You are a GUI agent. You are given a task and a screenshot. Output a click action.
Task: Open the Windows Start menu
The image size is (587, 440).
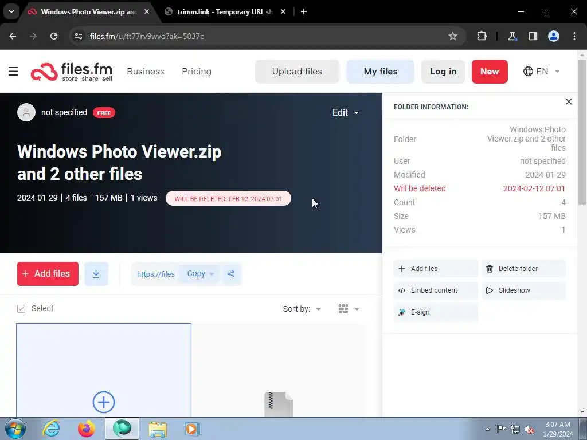click(x=15, y=429)
